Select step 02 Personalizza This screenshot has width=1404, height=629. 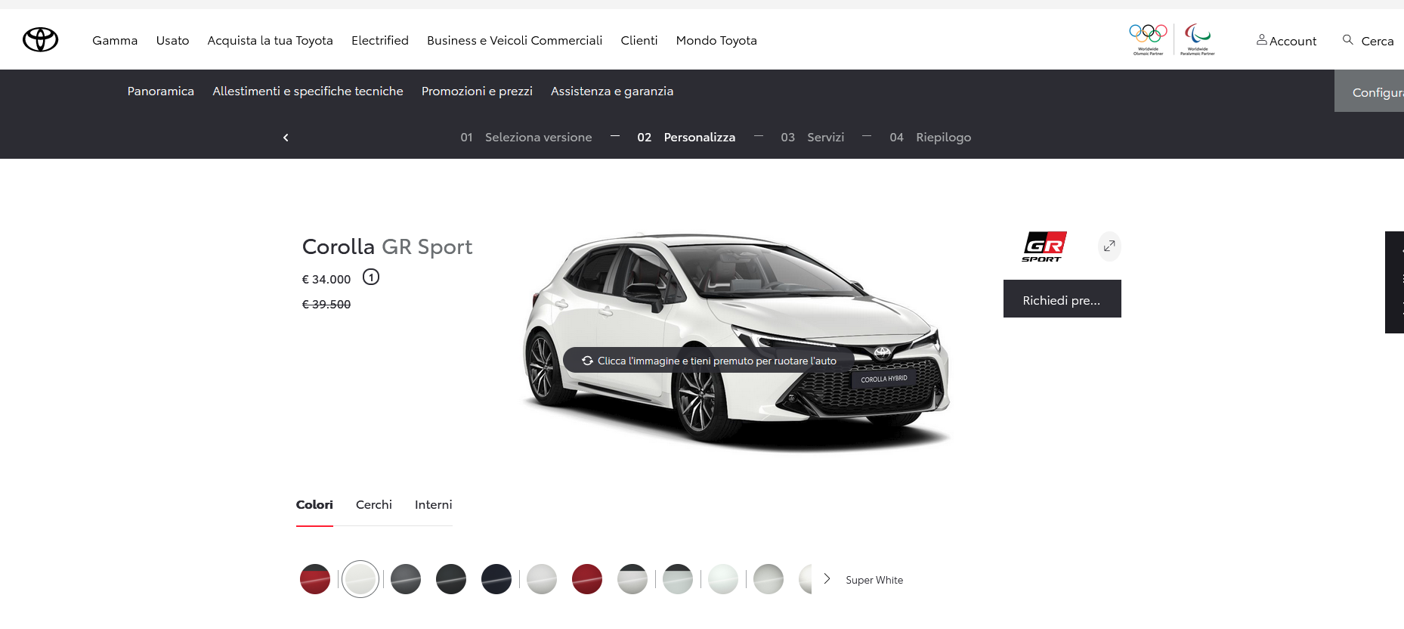tap(686, 138)
